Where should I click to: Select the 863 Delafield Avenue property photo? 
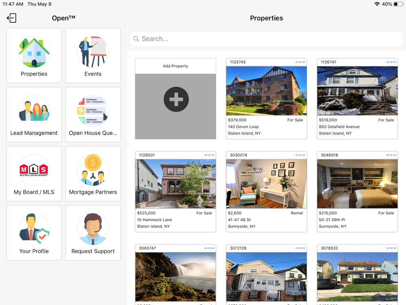pyautogui.click(x=357, y=91)
